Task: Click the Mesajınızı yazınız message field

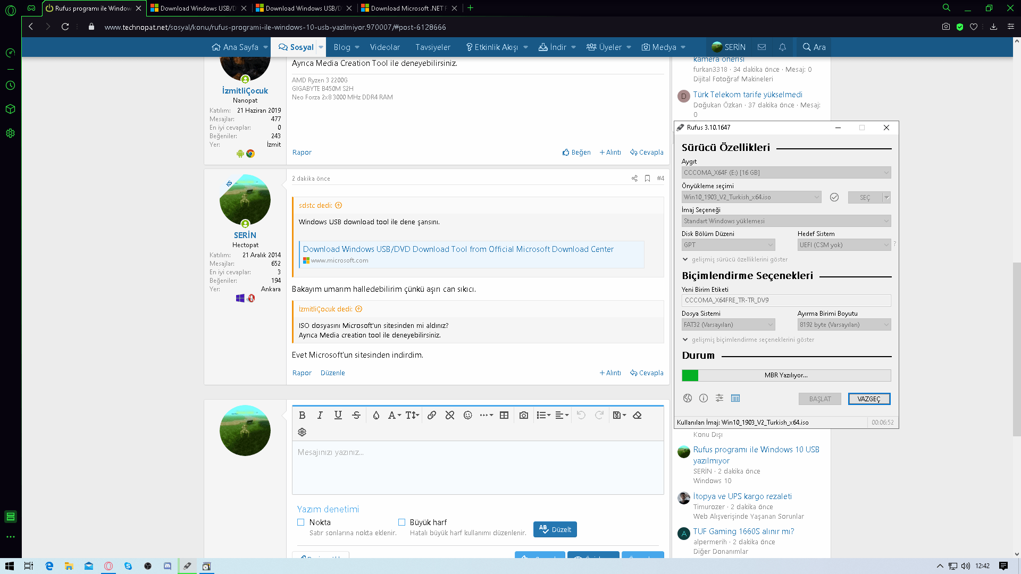Action: point(478,467)
